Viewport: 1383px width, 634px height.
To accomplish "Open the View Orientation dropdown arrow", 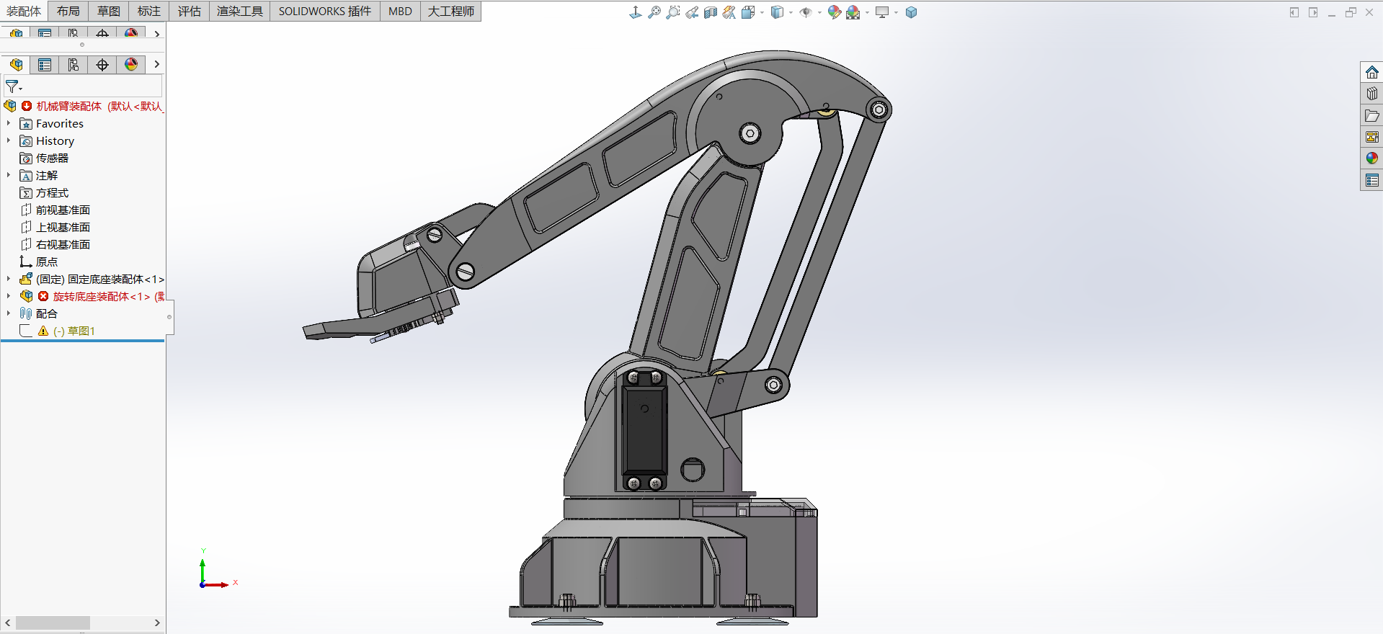I will pyautogui.click(x=762, y=13).
